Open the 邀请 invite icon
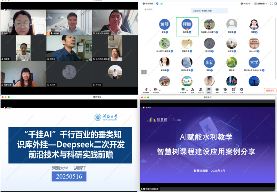Image resolution: width=277 pixels, height=192 pixels. (192, 90)
